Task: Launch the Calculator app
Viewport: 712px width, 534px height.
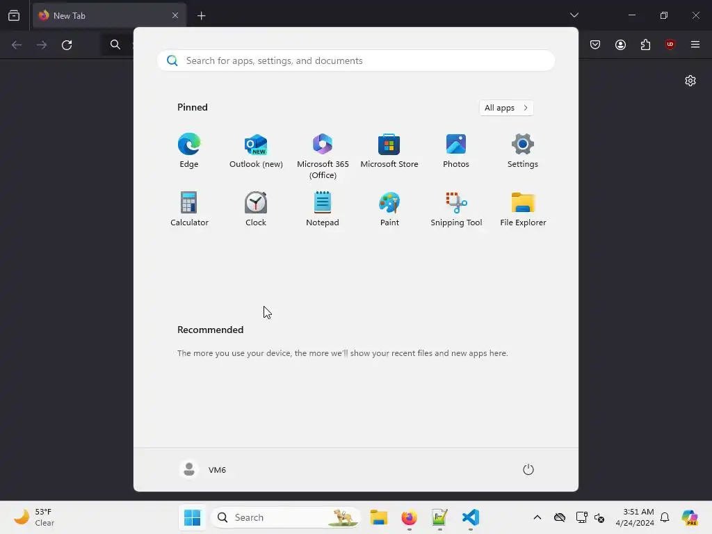Action: point(189,209)
